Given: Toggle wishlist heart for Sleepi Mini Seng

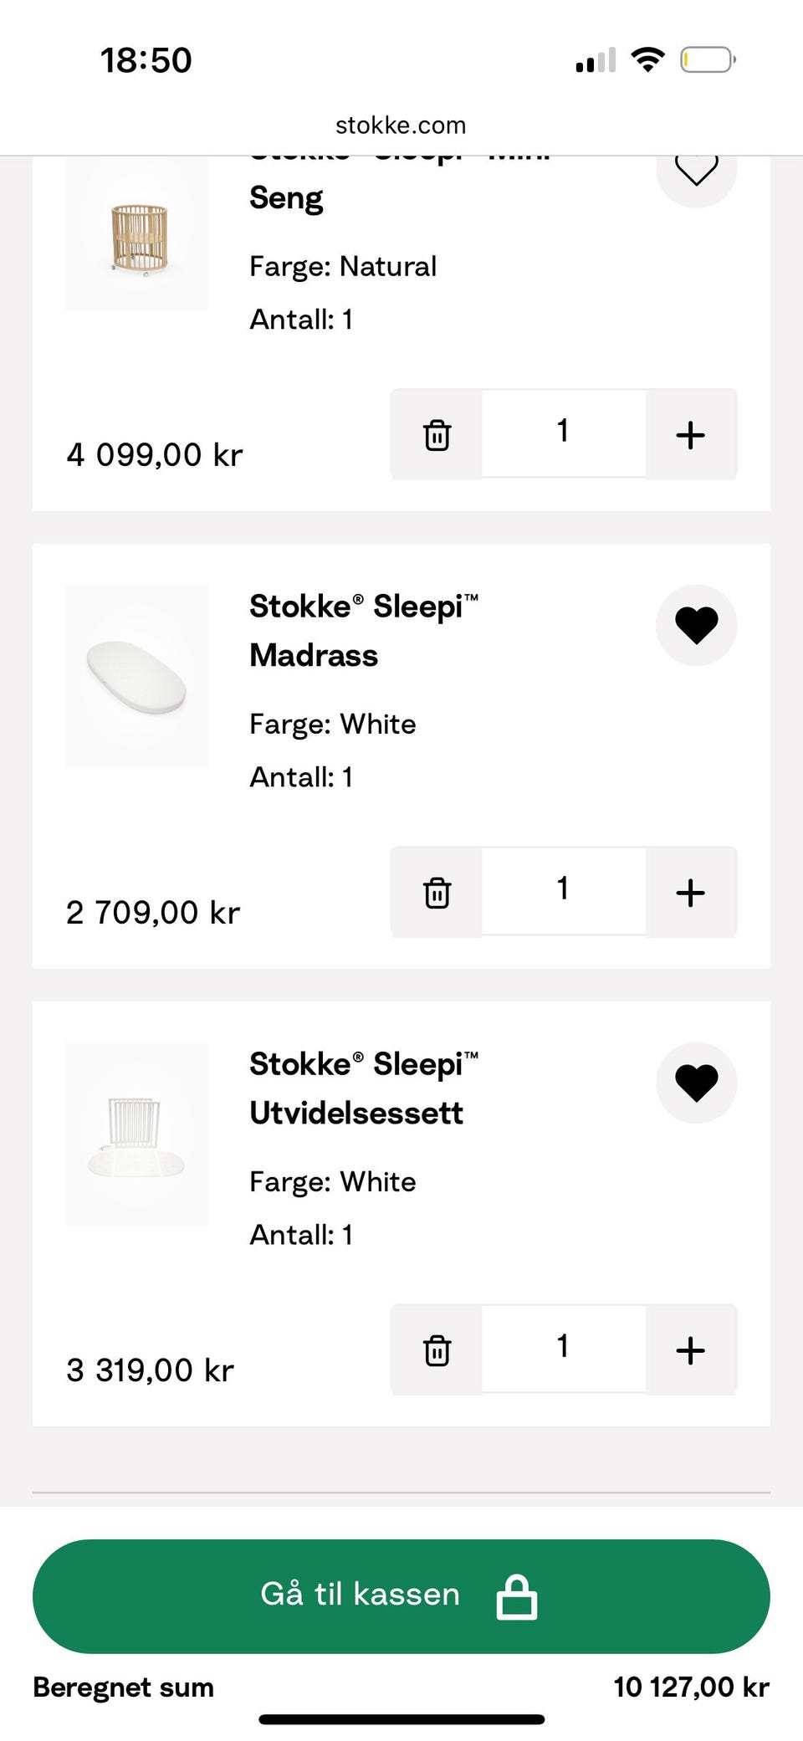Looking at the screenshot, I should click(x=696, y=172).
